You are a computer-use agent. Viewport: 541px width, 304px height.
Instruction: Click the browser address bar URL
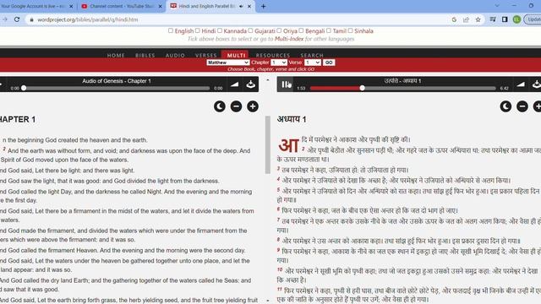[x=88, y=19]
